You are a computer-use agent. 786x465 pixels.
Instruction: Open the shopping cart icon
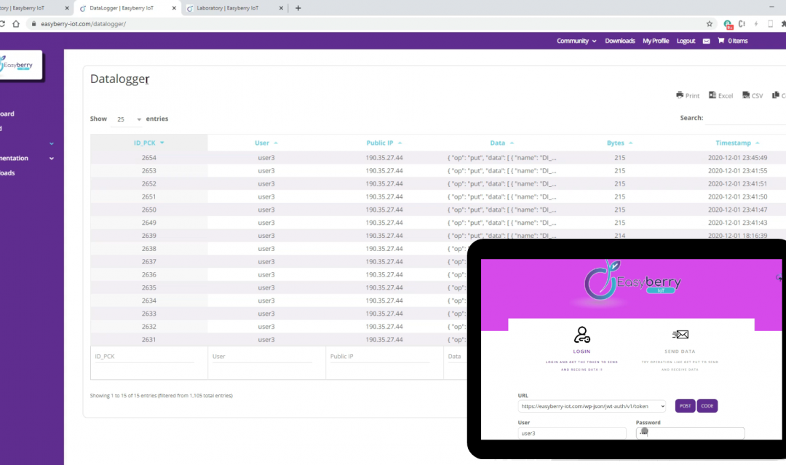point(720,41)
